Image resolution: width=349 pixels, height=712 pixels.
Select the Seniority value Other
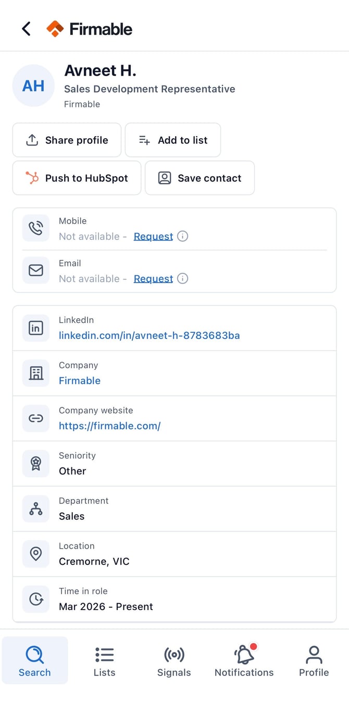72,471
